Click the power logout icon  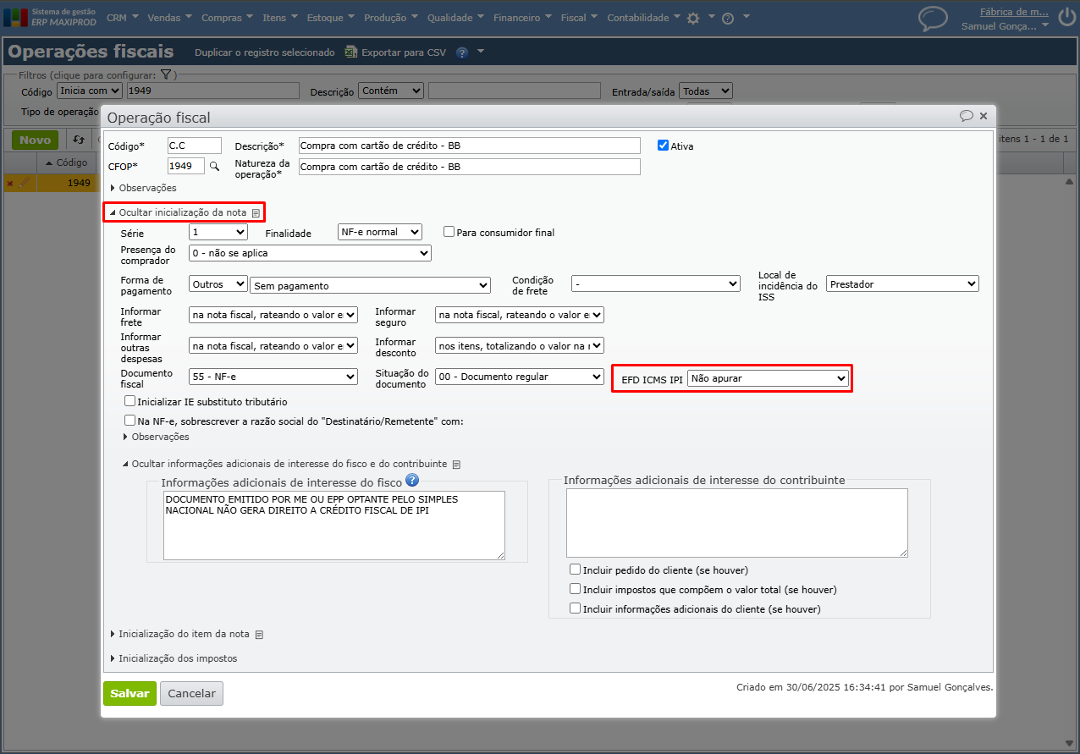tap(1066, 19)
